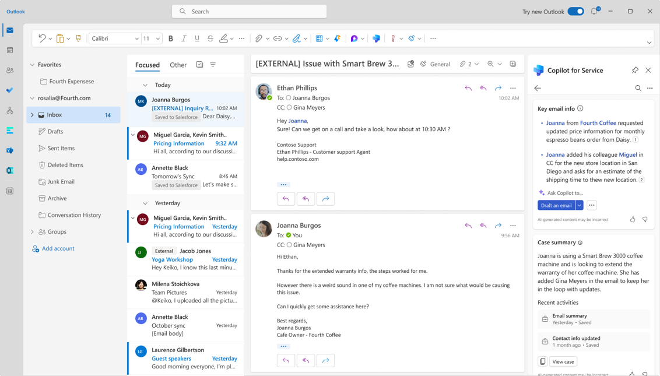Open the People module in the left rail
This screenshot has height=376, width=660.
point(10,71)
